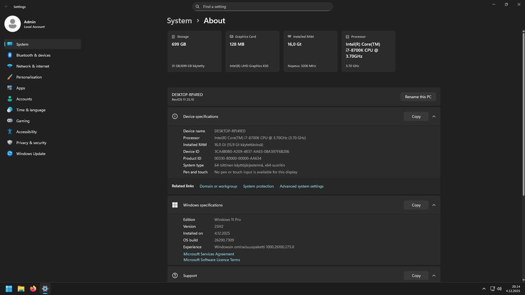Viewport: 525px width, 295px height.
Task: Select System in the sidebar
Action: pyautogui.click(x=22, y=44)
